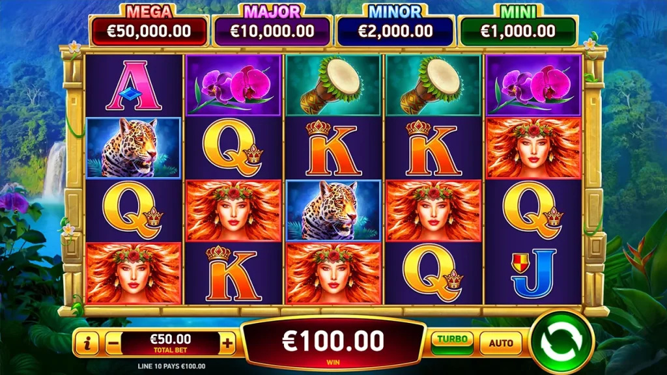Click the drum symbol on third reel
667x375 pixels.
333,85
